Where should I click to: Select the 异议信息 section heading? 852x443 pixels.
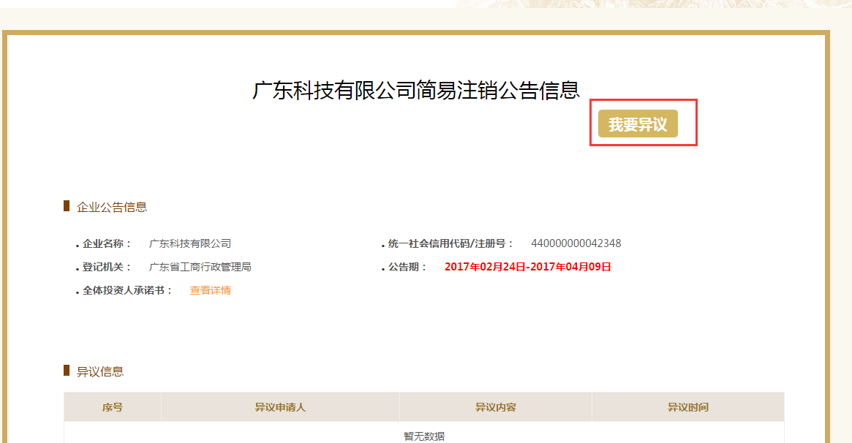click(x=100, y=371)
